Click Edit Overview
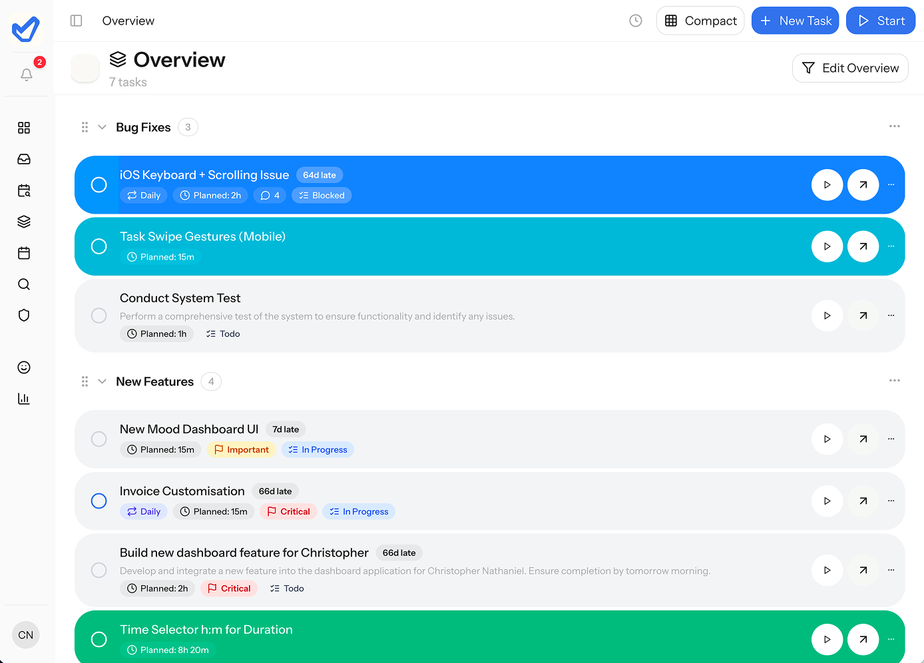 850,68
